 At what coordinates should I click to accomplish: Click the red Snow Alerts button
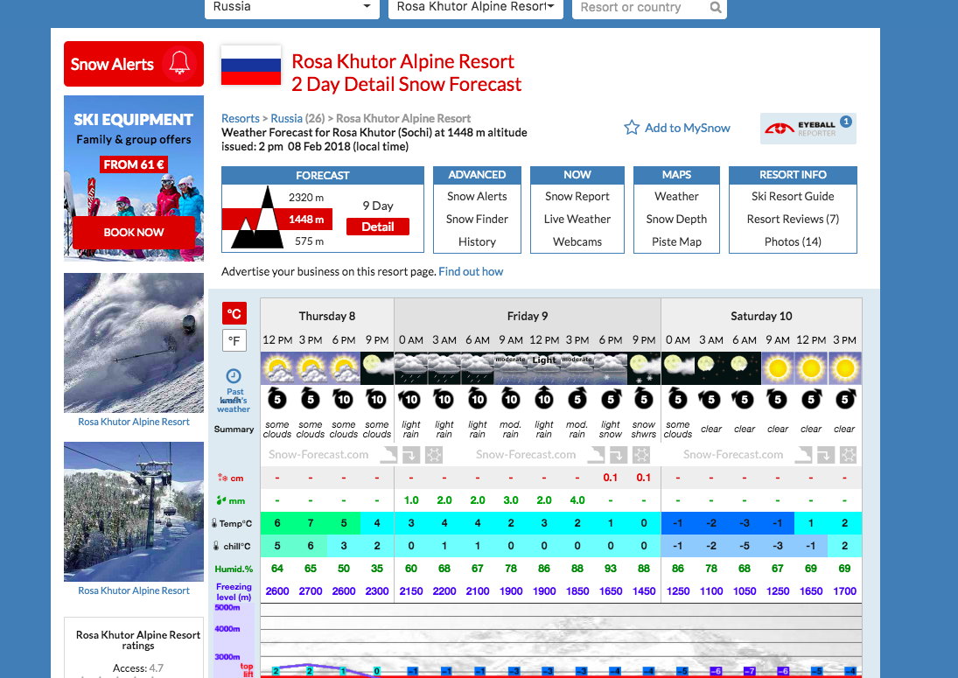coord(134,64)
